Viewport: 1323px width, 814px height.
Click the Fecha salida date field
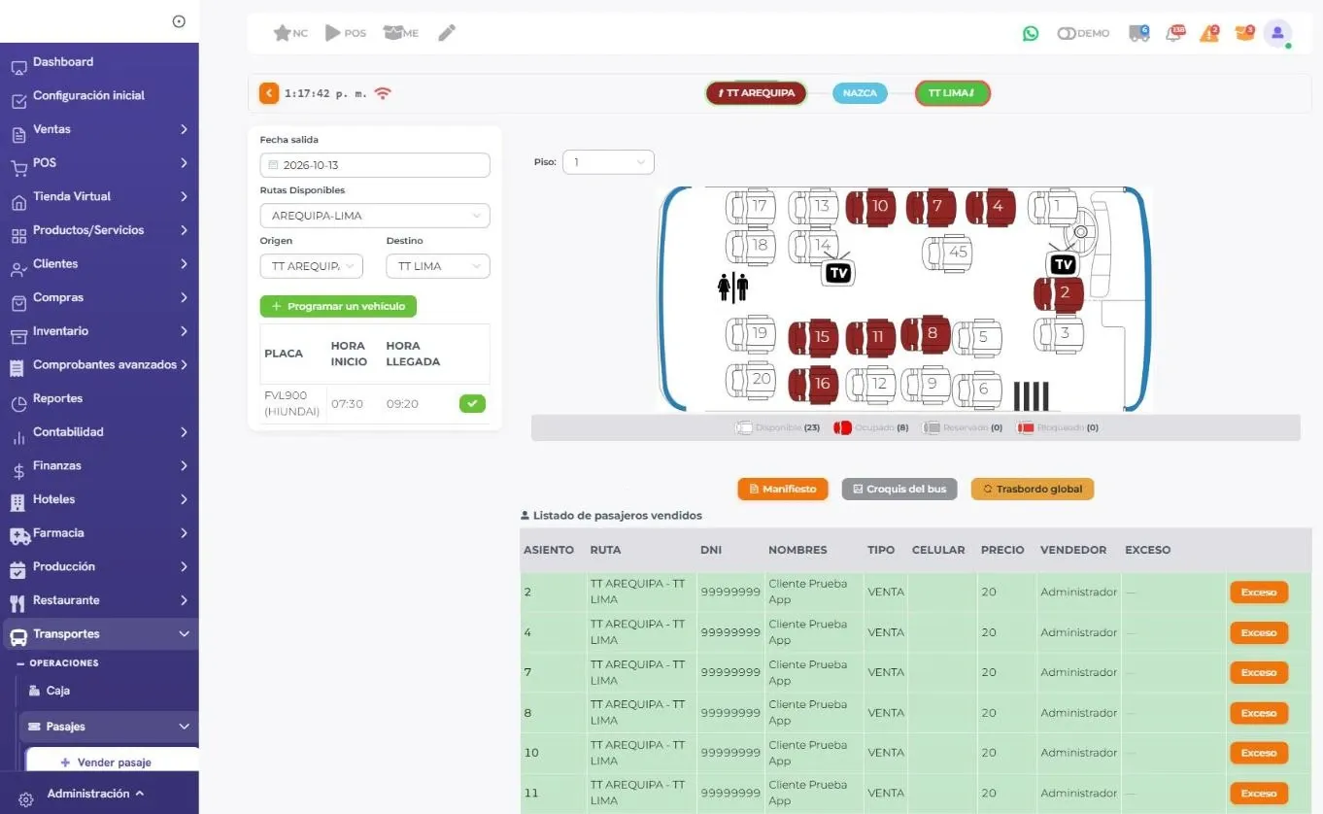375,165
